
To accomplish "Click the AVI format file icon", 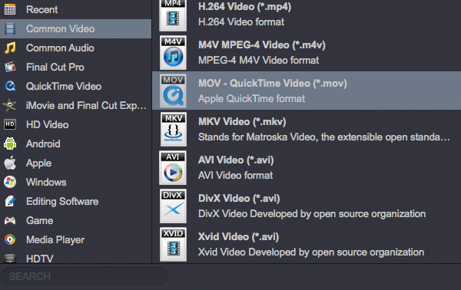I will 173,167.
